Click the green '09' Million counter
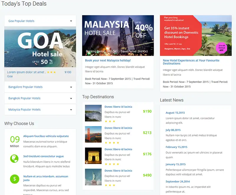236x195 pixels. (15, 139)
